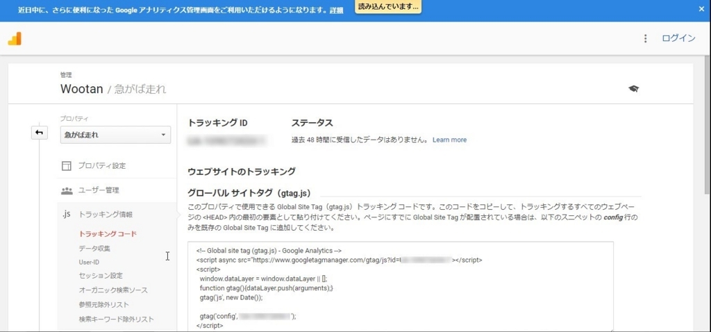Click the 読み込んでいます... loading indicator
The height and width of the screenshot is (332, 711).
tap(388, 7)
